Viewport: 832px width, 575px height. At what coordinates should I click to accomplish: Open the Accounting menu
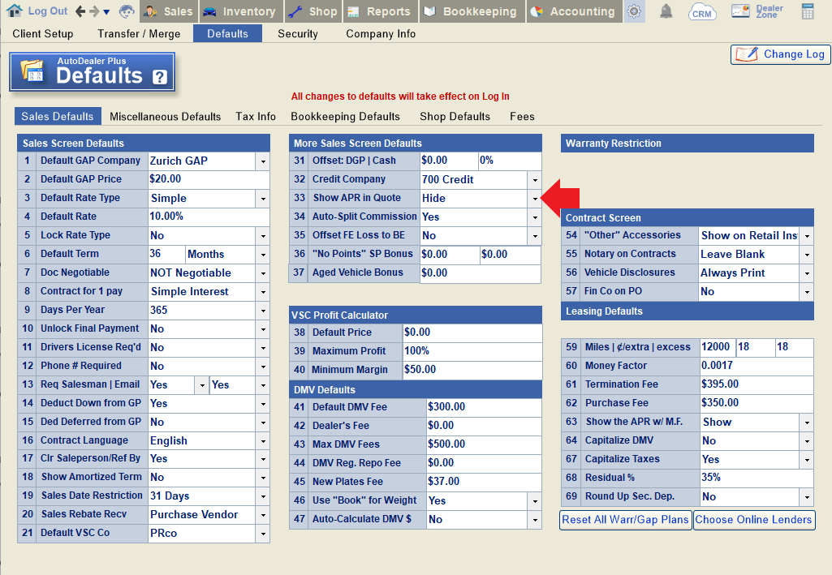(x=574, y=11)
